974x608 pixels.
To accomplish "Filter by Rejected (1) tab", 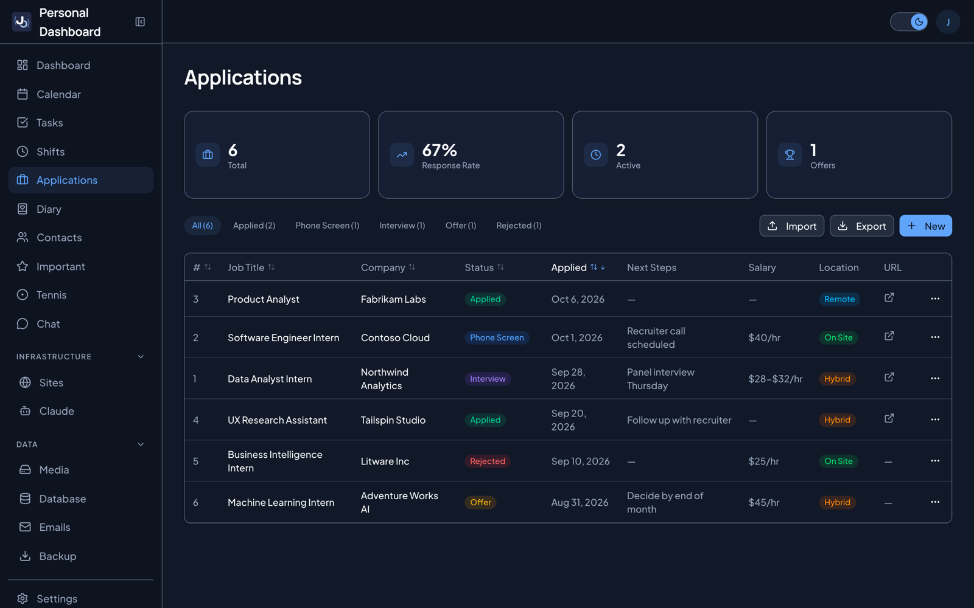I will pyautogui.click(x=519, y=226).
